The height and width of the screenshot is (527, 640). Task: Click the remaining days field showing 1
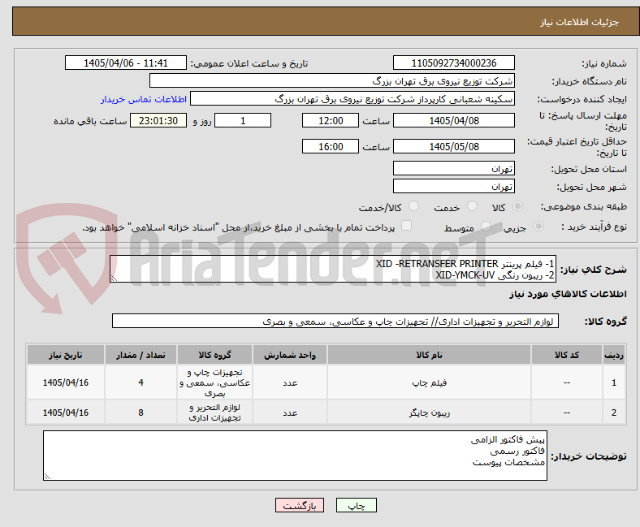(243, 120)
